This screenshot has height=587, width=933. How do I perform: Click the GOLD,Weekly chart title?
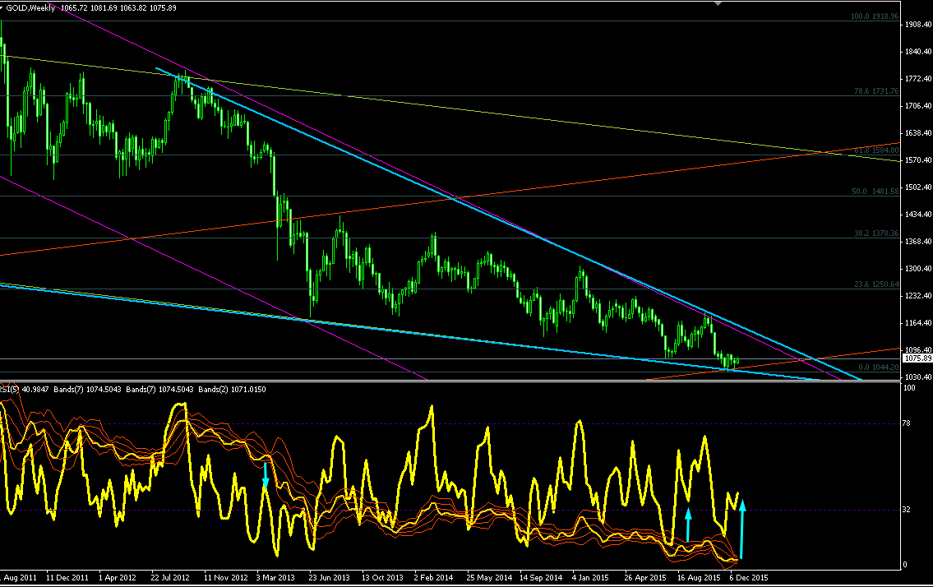click(30, 7)
